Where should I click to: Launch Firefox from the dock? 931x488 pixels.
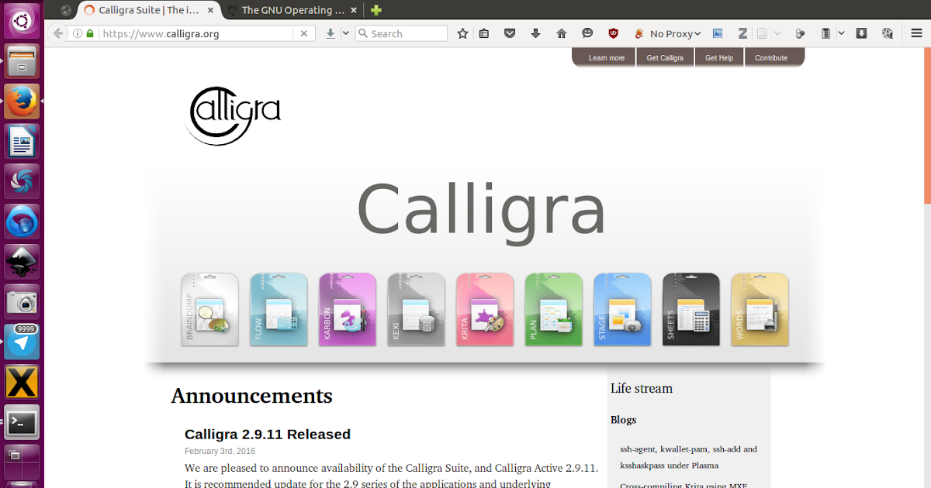[21, 100]
